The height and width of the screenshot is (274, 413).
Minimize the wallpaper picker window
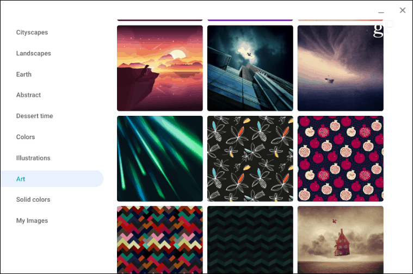381,12
